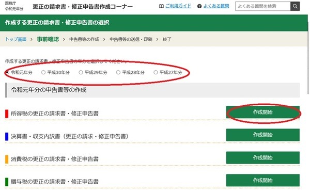Focus the よくある質問を検索 search field
This screenshot has height=193, width=310.
pos(263,6)
